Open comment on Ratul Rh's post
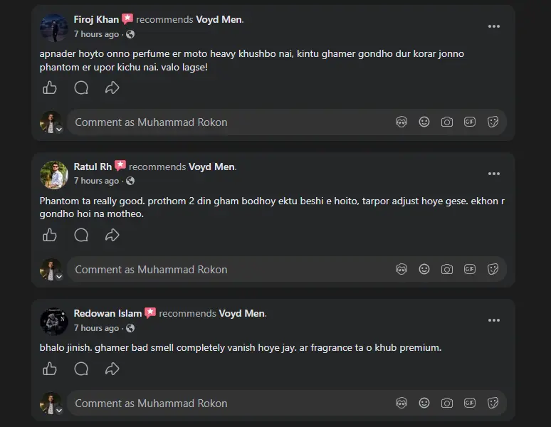This screenshot has width=551, height=427. coord(81,235)
